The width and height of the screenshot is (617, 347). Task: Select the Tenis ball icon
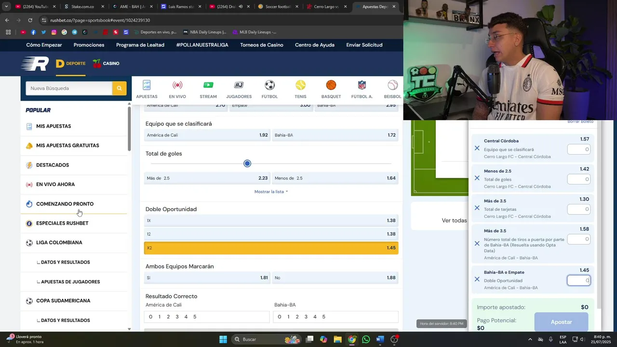300,85
